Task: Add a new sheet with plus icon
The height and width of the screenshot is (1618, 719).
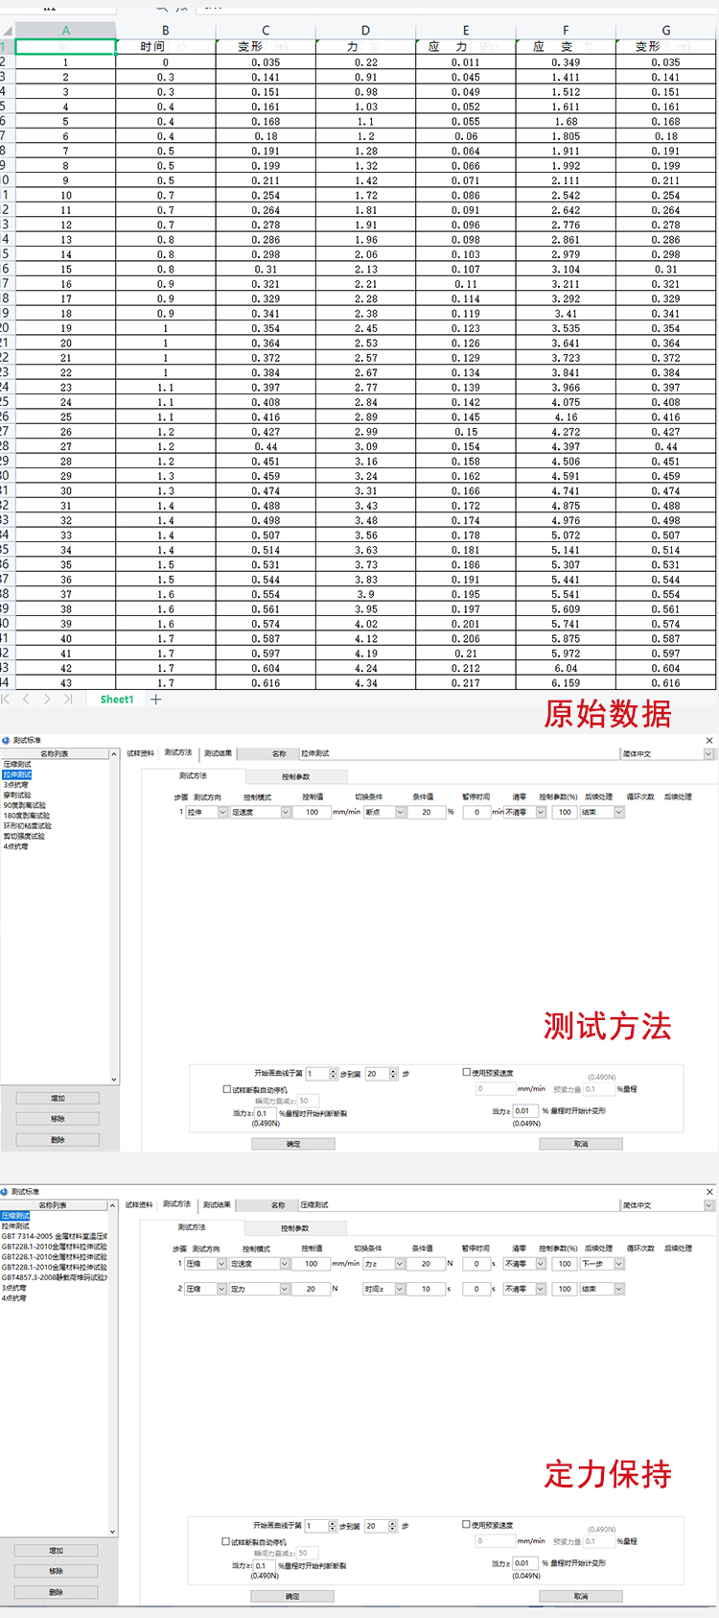Action: (x=155, y=700)
